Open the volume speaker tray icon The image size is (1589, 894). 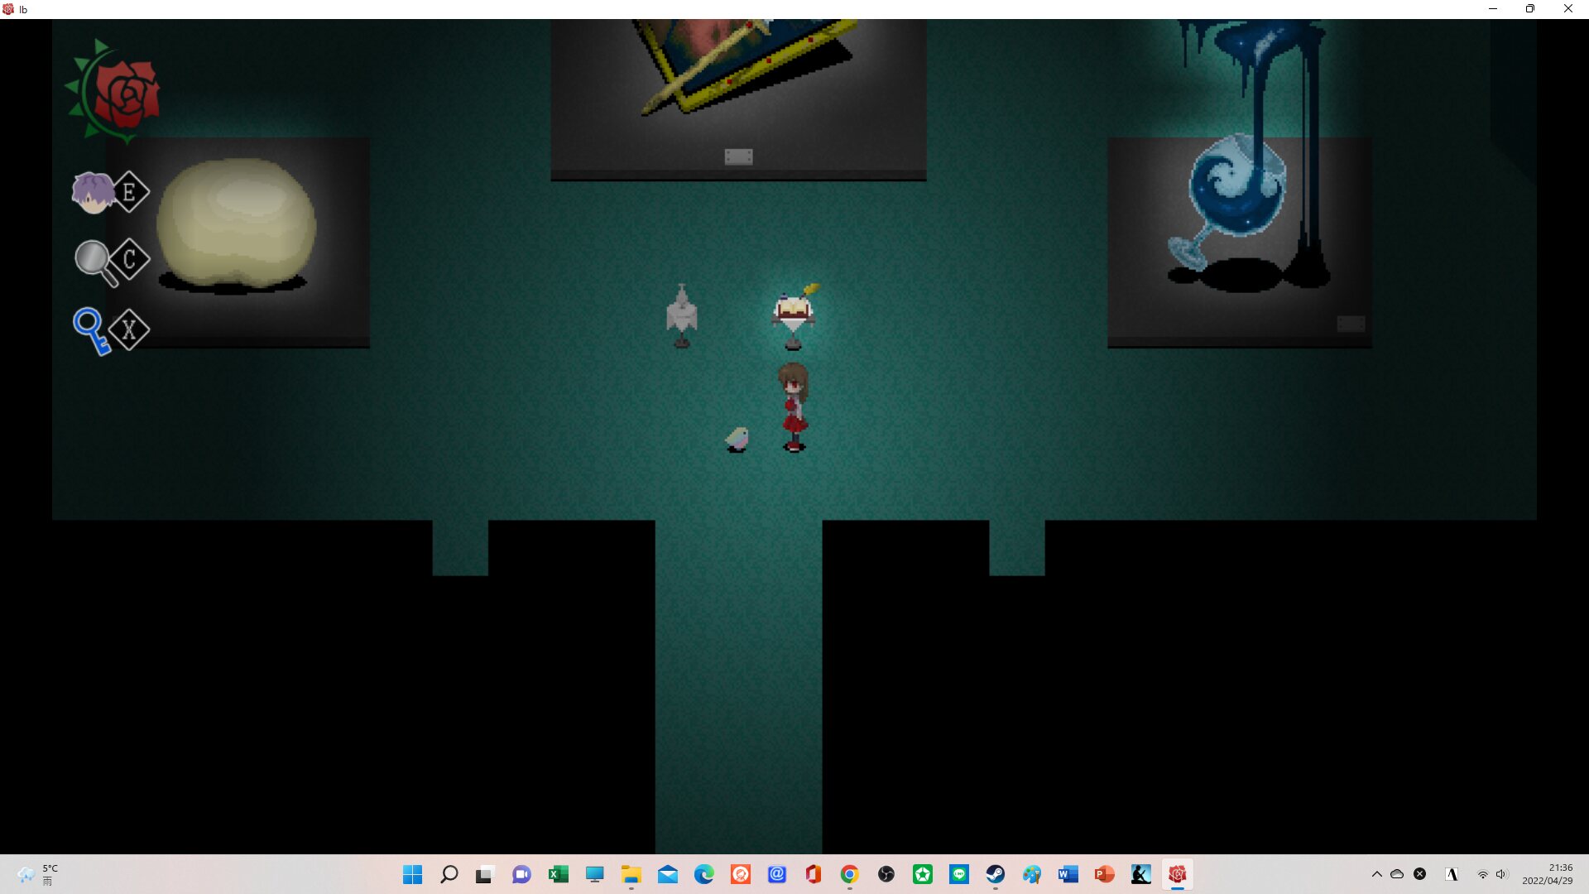(1501, 874)
